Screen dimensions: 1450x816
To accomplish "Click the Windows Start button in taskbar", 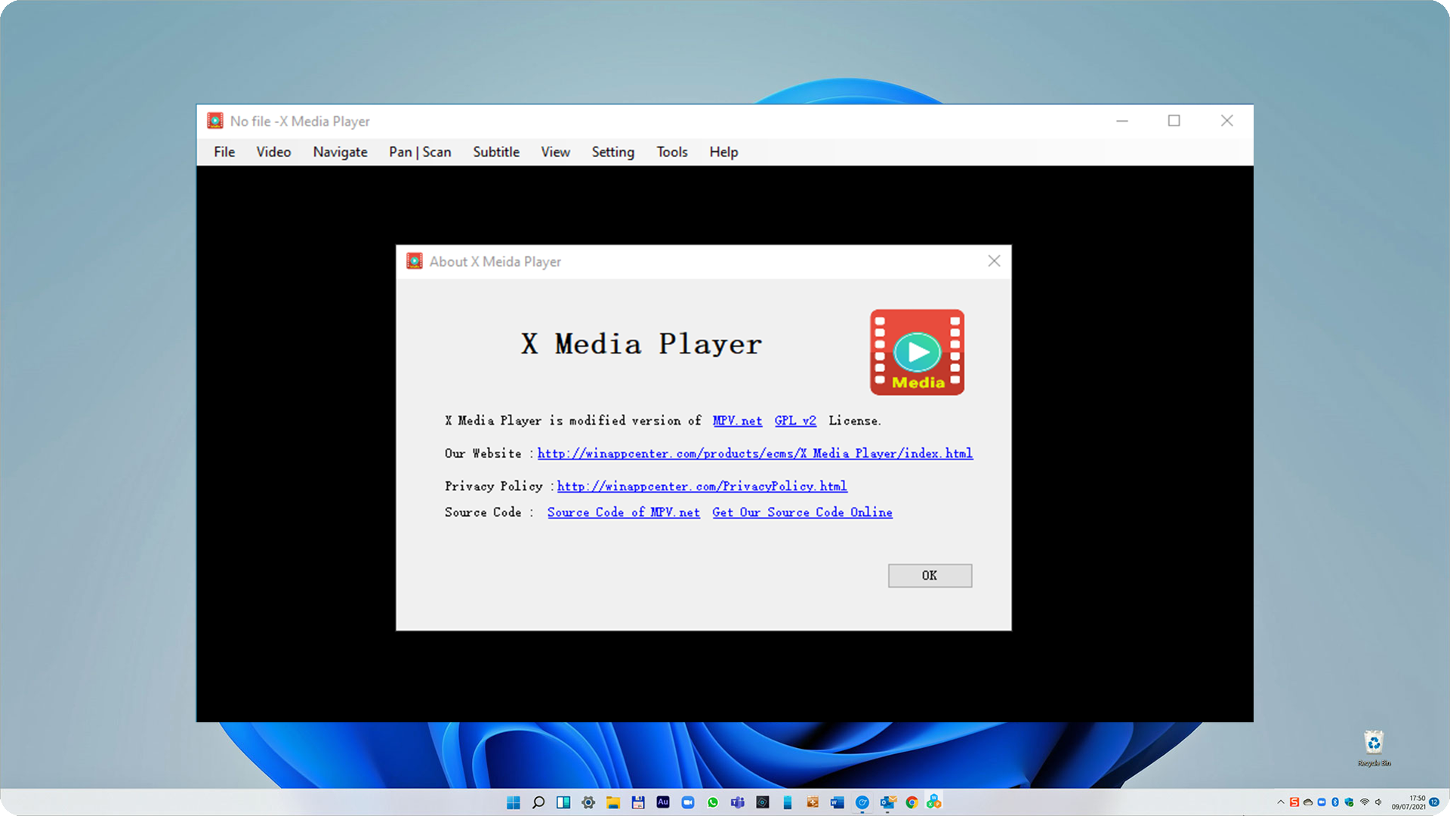I will pyautogui.click(x=514, y=802).
